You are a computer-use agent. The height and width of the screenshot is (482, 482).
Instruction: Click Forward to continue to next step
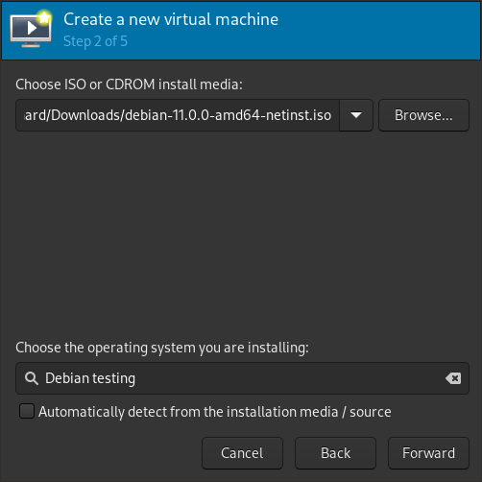pyautogui.click(x=428, y=453)
